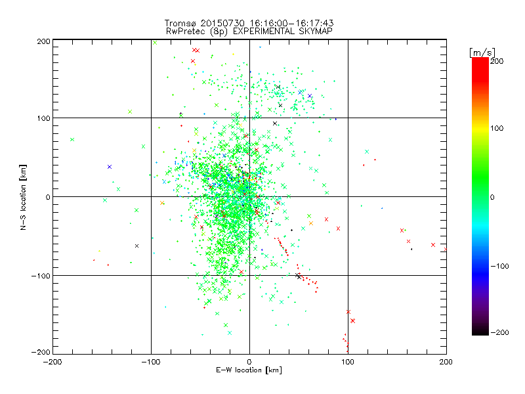The width and height of the screenshot is (525, 394).
Task: Click the y-axis '100' tick label
Action: [43, 118]
